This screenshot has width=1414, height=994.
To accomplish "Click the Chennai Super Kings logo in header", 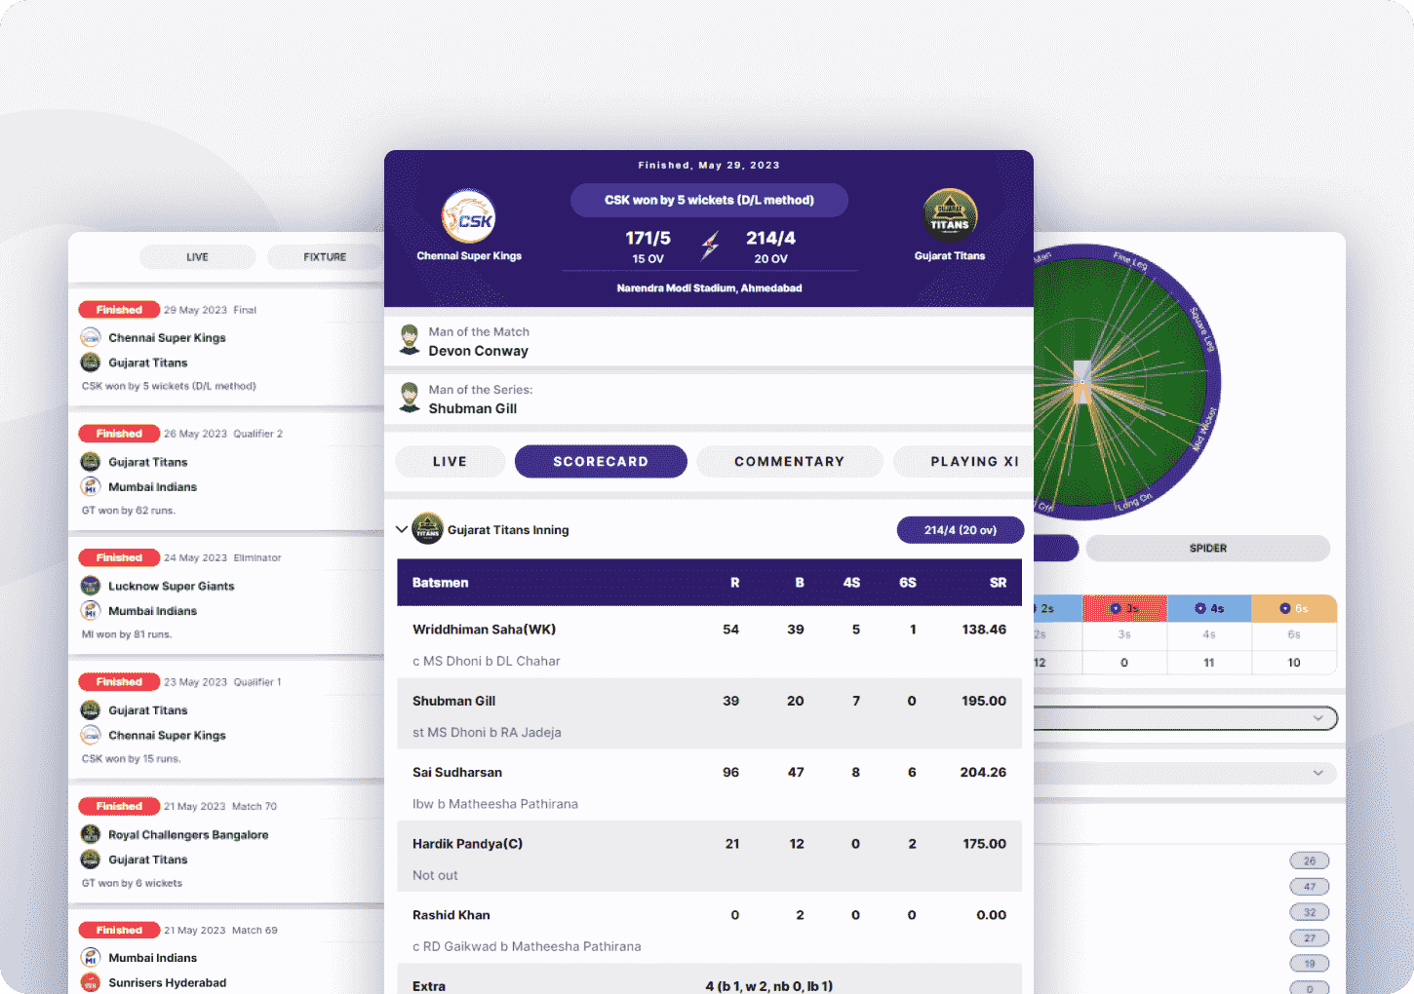I will [x=469, y=216].
